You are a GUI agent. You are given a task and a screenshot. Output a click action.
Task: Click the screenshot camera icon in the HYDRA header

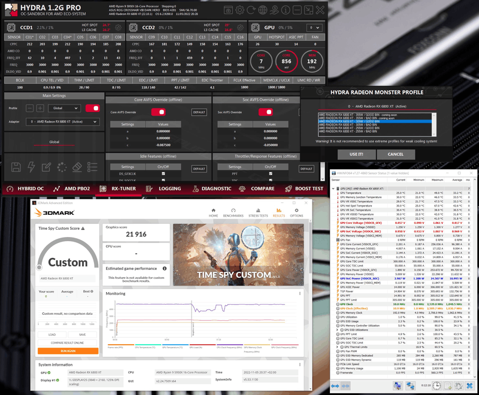tap(228, 10)
